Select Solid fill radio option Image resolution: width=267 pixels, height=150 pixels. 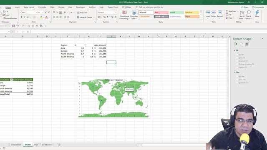point(237,58)
